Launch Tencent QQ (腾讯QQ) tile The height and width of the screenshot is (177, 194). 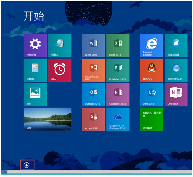pyautogui.click(x=152, y=70)
